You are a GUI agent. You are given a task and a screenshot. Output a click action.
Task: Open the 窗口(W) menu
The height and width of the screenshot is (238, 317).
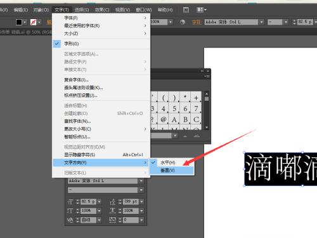tap(144, 10)
